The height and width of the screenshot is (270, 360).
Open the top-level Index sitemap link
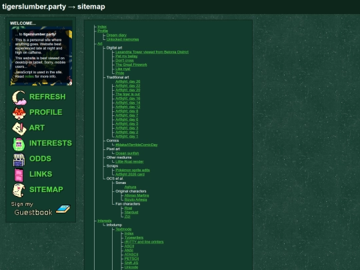click(102, 27)
